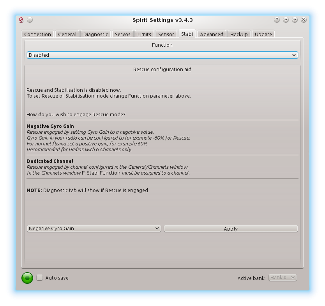This screenshot has height=306, width=325.
Task: Open the Backup tab
Action: pos(239,34)
